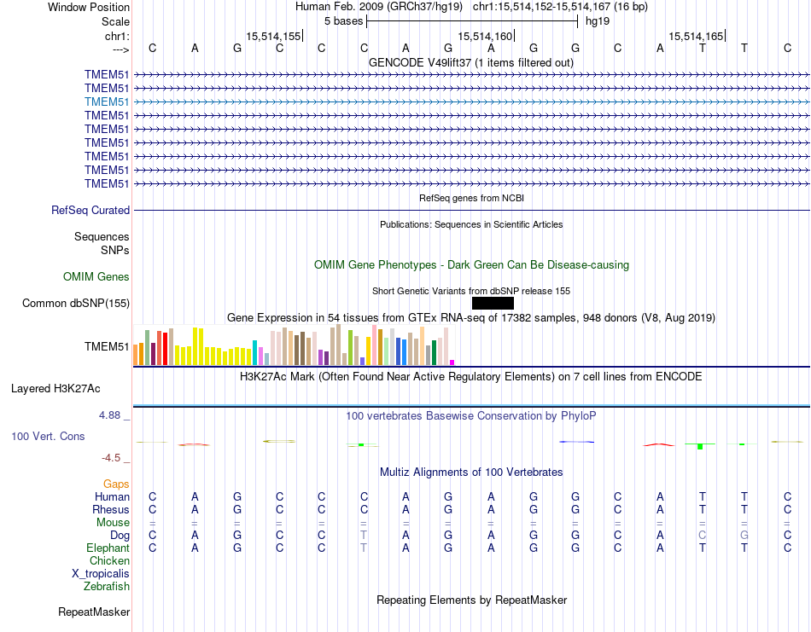Click the RepeatMasker track label
The image size is (811, 632).
coord(94,612)
